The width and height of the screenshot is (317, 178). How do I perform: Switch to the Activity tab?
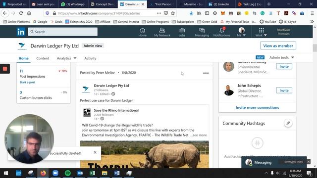tap(90, 58)
